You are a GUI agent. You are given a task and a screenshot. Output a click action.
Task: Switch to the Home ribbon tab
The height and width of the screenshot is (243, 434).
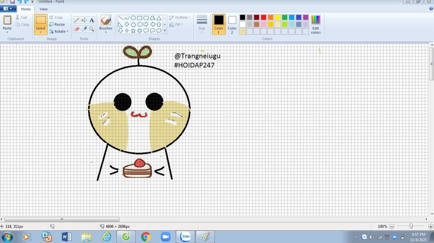coord(26,9)
